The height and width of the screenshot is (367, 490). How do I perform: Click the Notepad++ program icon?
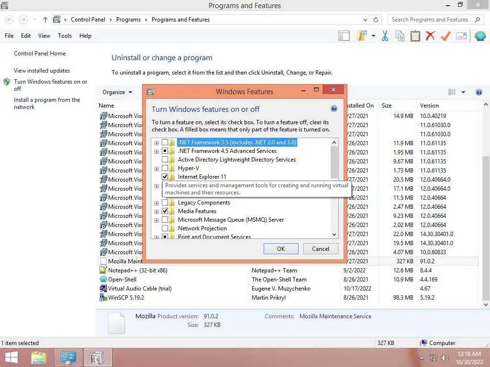point(103,270)
